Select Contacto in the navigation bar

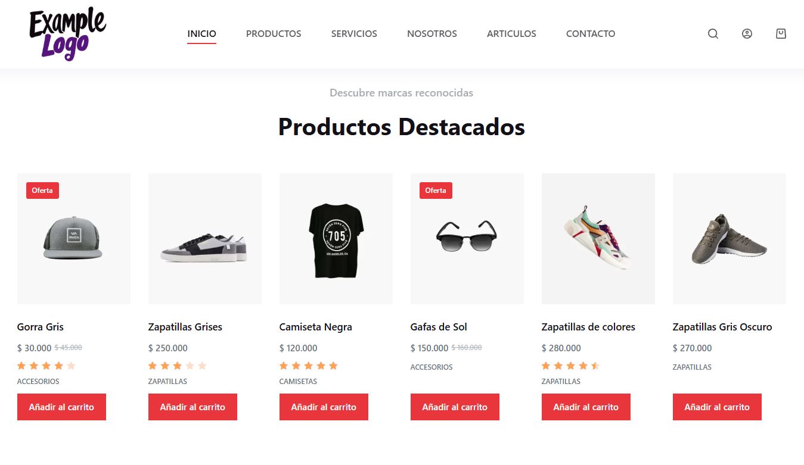tap(591, 34)
